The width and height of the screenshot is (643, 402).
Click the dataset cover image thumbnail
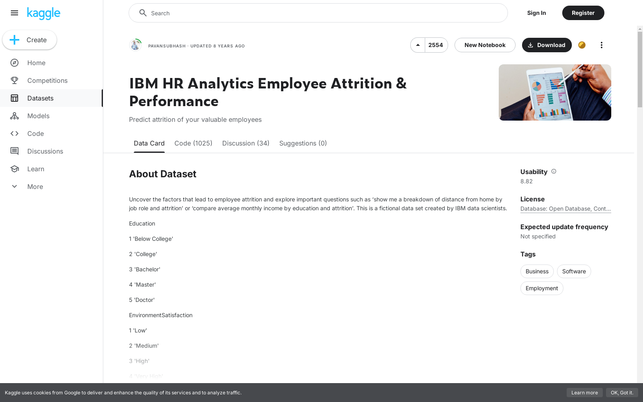pyautogui.click(x=555, y=92)
